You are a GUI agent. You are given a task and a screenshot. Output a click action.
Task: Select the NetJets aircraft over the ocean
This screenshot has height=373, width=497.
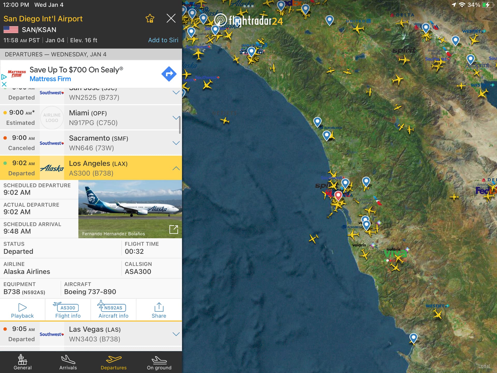(x=225, y=120)
